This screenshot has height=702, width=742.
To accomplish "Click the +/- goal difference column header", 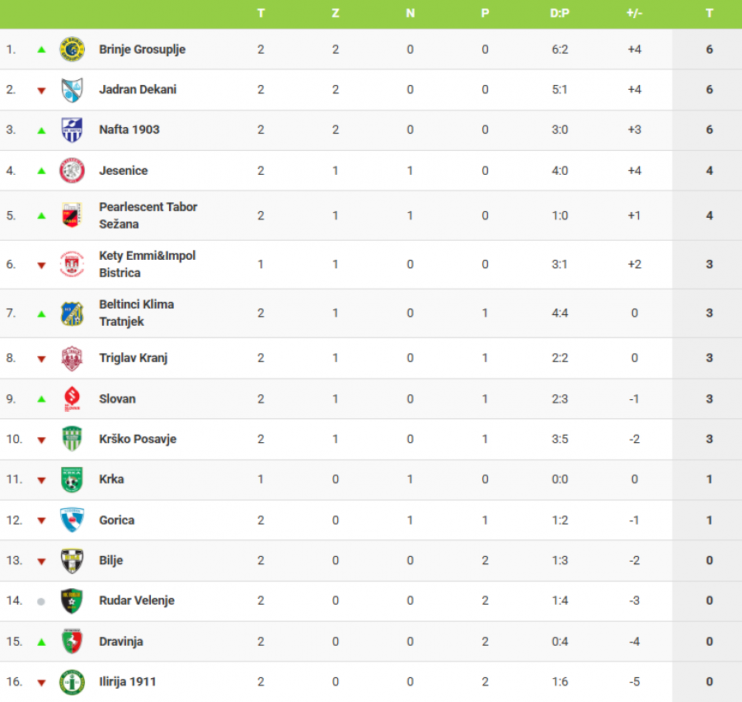I will pyautogui.click(x=634, y=13).
